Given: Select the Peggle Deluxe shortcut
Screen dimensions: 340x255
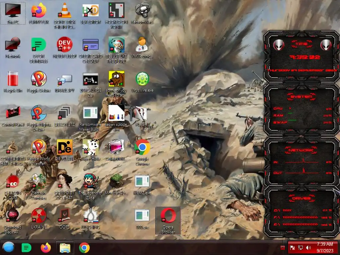Looking at the screenshot, I should pyautogui.click(x=39, y=82).
